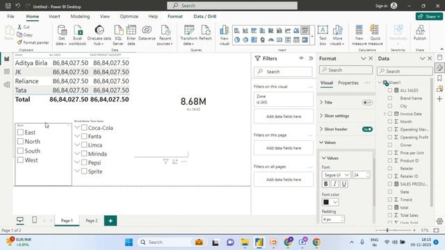Insert a Text box
Viewport: 445px width, 250px height.
pyautogui.click(x=323, y=35)
